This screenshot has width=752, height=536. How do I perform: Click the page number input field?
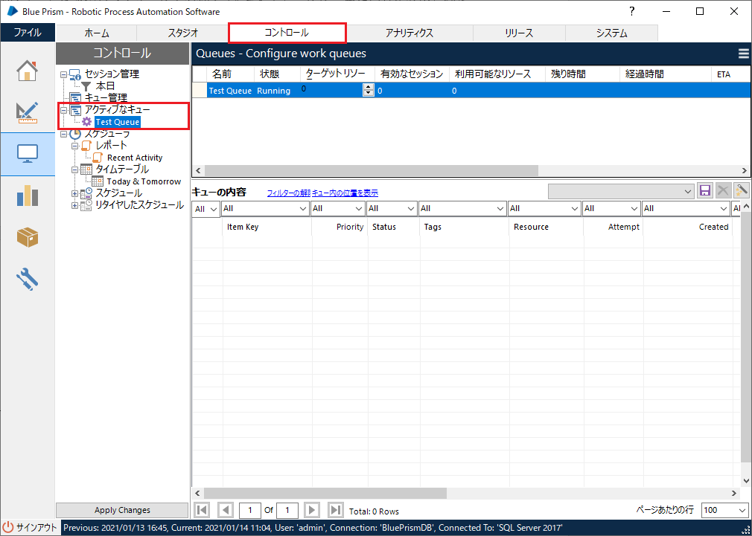point(250,510)
